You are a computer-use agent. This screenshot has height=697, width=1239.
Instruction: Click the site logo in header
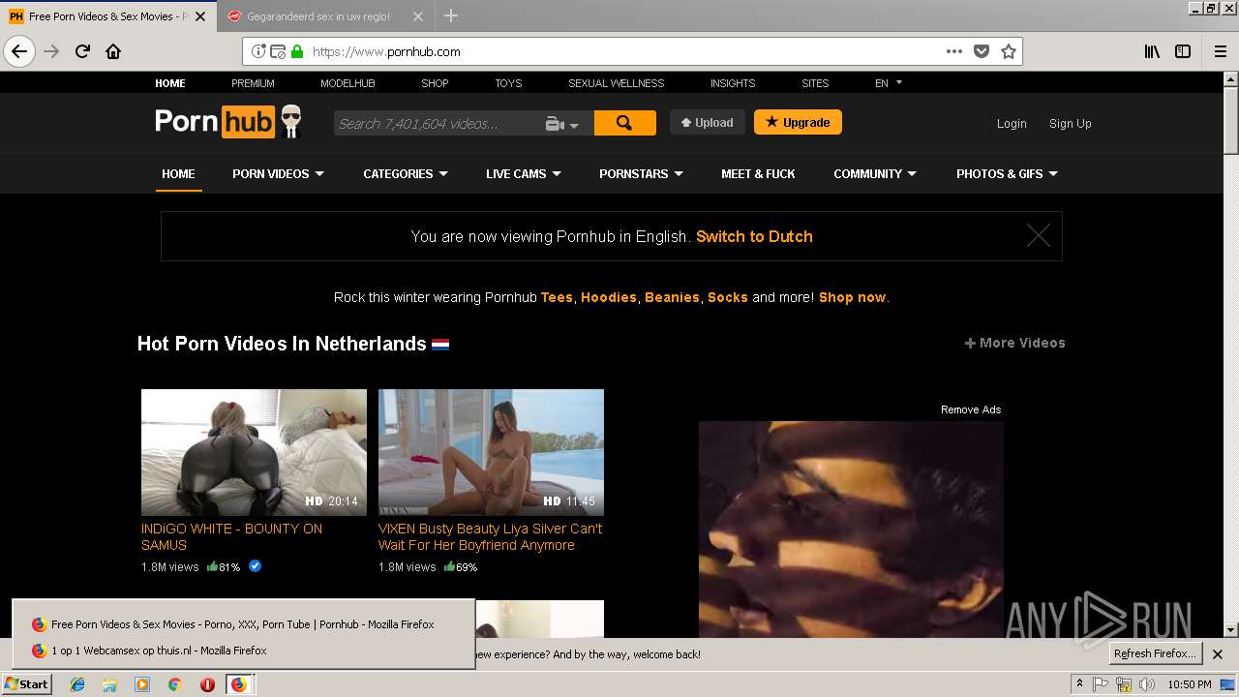coord(228,122)
